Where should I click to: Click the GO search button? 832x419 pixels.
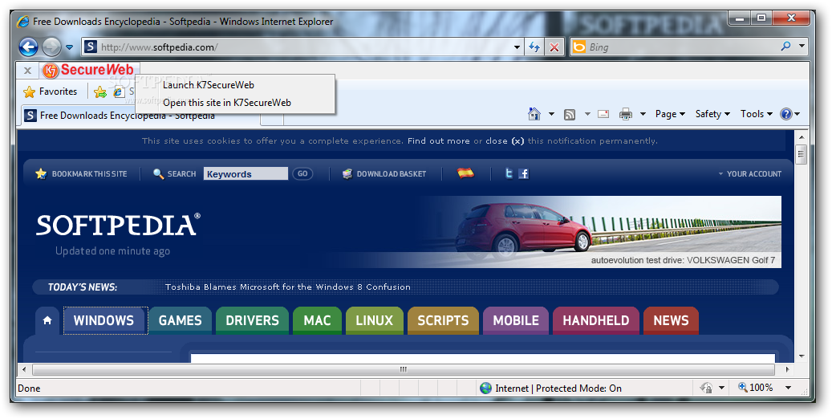point(302,173)
